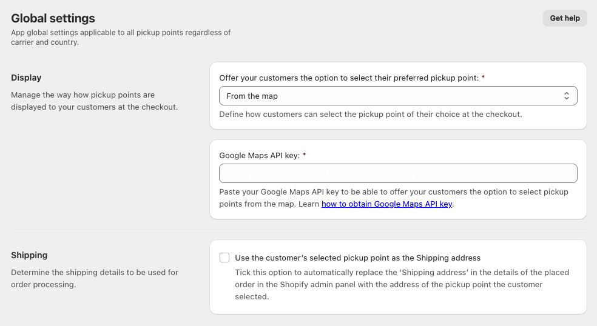Click 'Use the customer's selected pickup point' label
The width and height of the screenshot is (597, 326).
click(x=357, y=258)
